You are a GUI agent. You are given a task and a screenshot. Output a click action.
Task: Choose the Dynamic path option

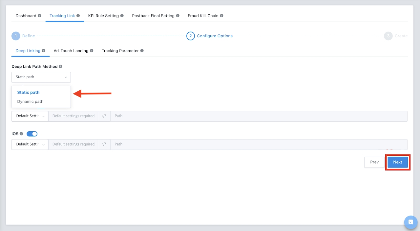(30, 101)
